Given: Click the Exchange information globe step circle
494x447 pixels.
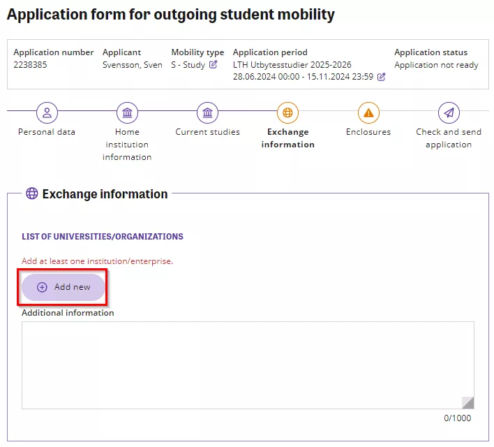Looking at the screenshot, I should point(287,112).
